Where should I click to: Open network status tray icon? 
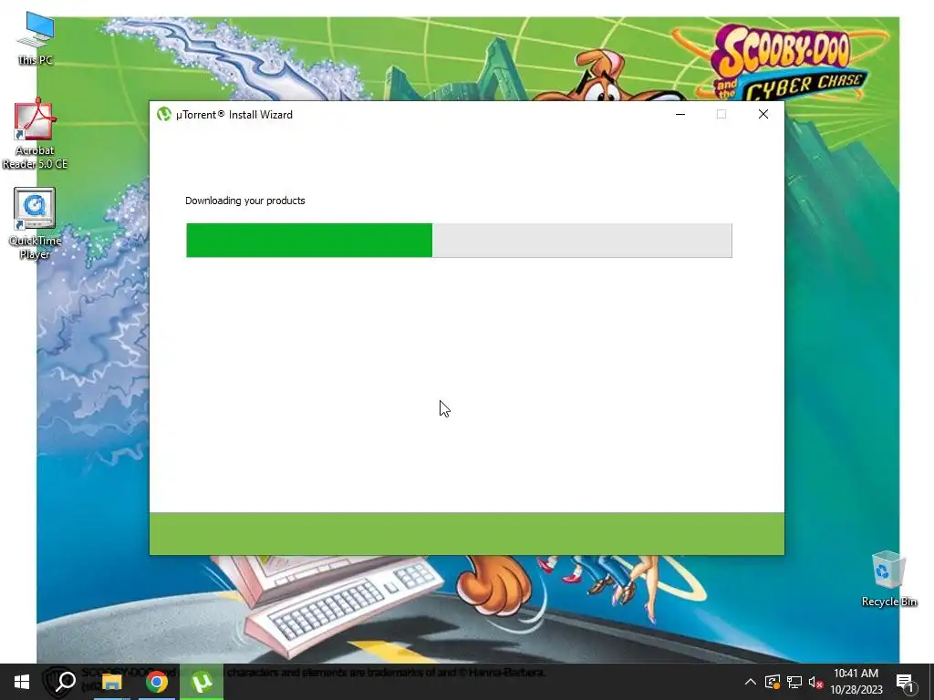(x=794, y=682)
